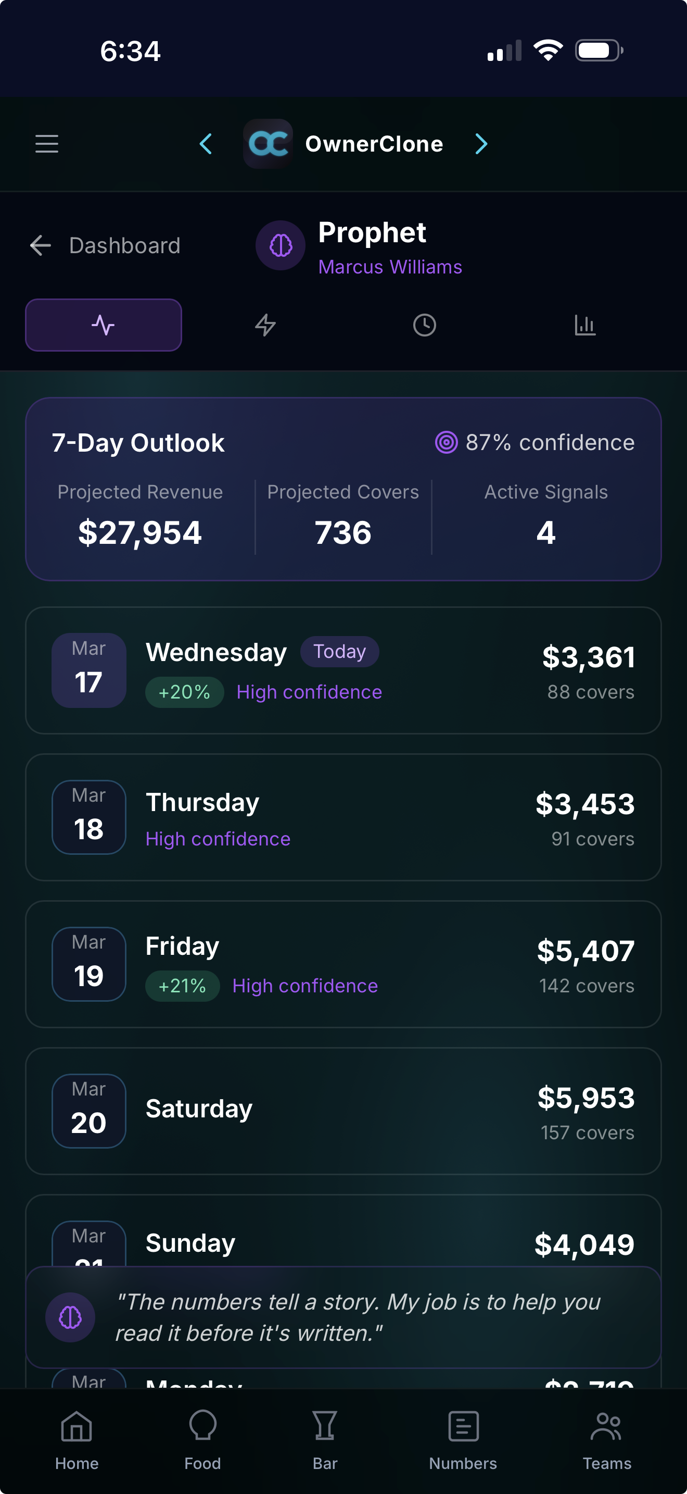Viewport: 687px width, 1494px height.
Task: Open Saturday Mar 20 forecast card
Action: 344,1111
